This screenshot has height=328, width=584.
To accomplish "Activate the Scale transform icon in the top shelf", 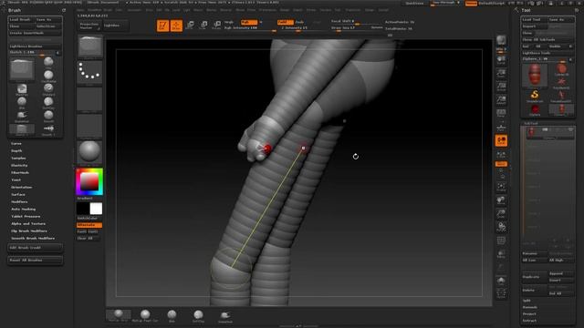I will 203,26.
